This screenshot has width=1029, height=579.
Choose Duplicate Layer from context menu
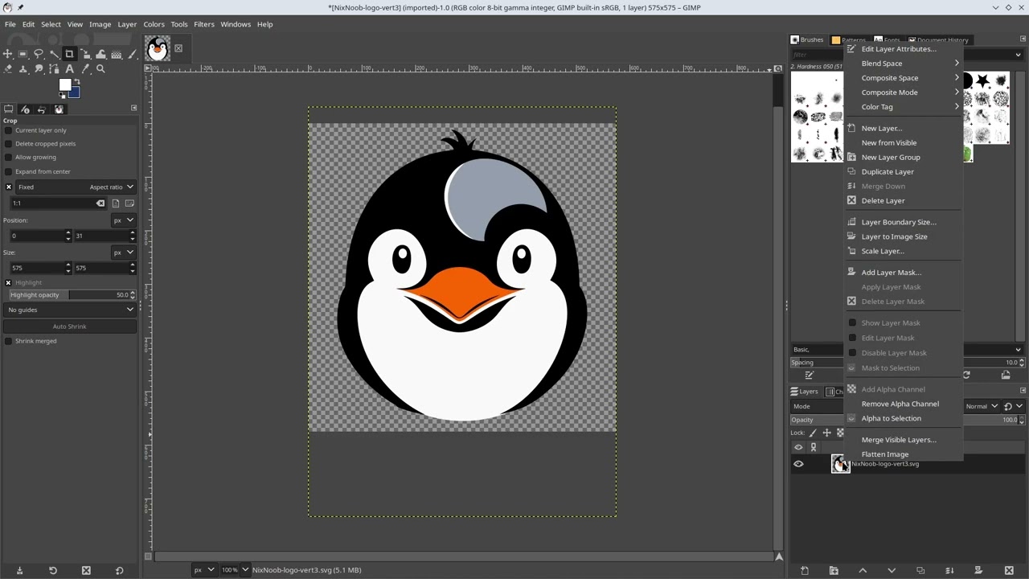[904, 172]
